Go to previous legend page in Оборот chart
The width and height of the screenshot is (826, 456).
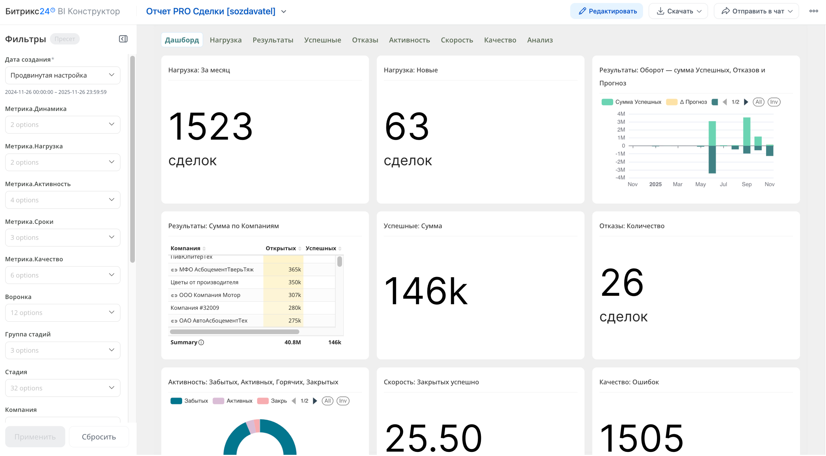[725, 102]
